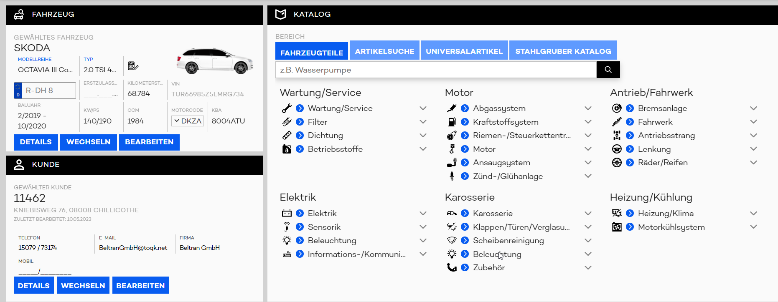Switch to the ARTIKELSUCHE tab

(384, 51)
